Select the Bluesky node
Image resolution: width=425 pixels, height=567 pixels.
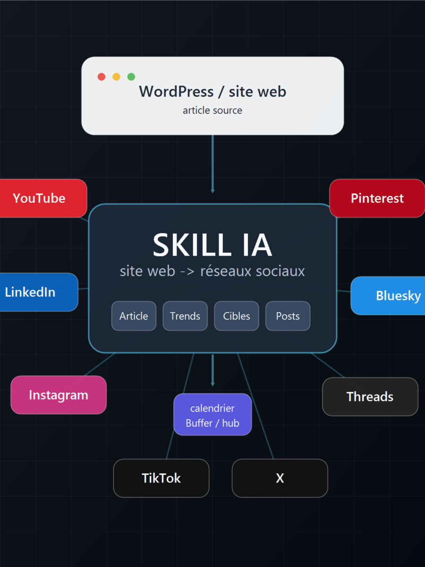click(388, 296)
